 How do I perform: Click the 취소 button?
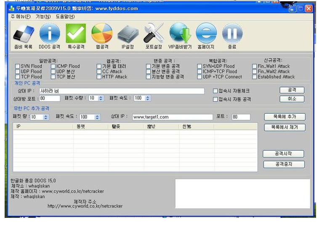292,99
